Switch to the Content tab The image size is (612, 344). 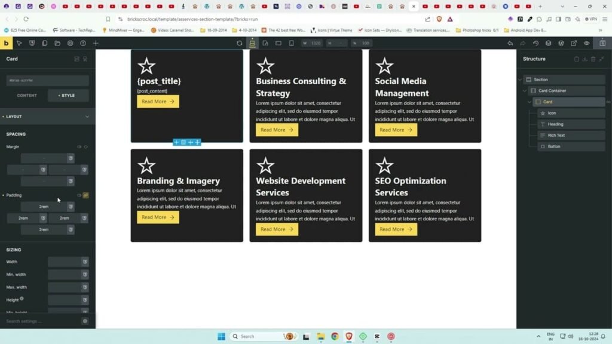click(27, 96)
